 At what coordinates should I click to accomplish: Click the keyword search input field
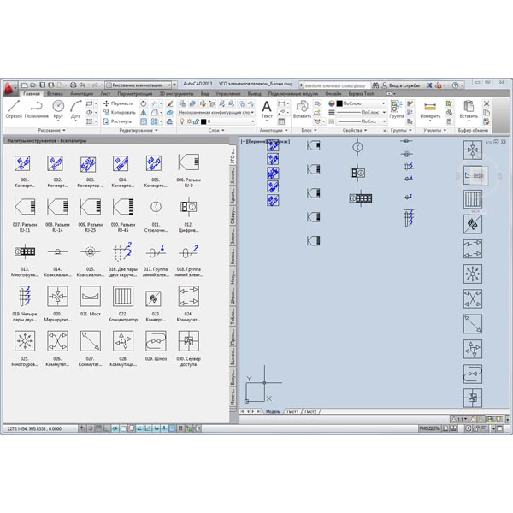click(x=337, y=85)
